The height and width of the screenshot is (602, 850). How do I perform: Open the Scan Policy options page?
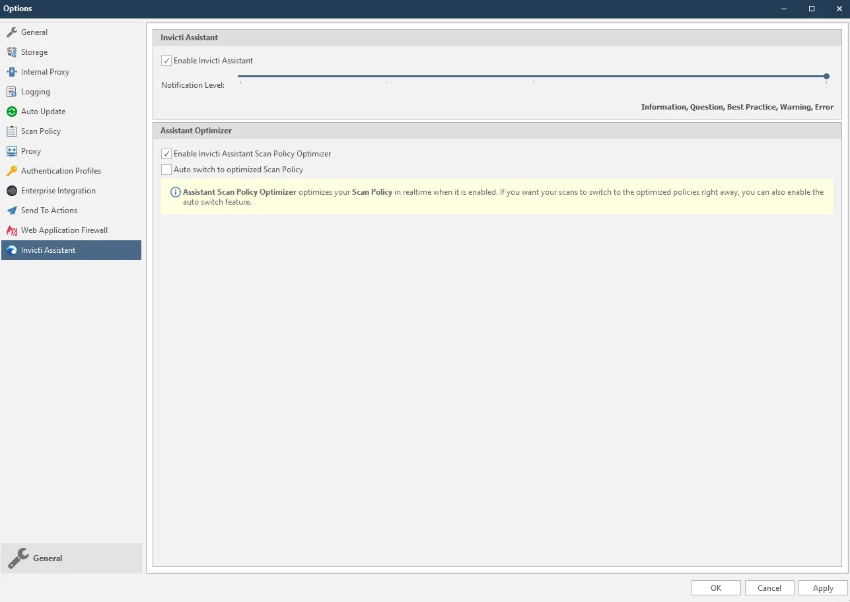pos(71,131)
